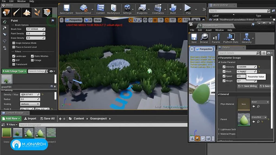This screenshot has width=276, height=155.
Task: Select foliage Fill tool in sidebar
Action: [5, 48]
